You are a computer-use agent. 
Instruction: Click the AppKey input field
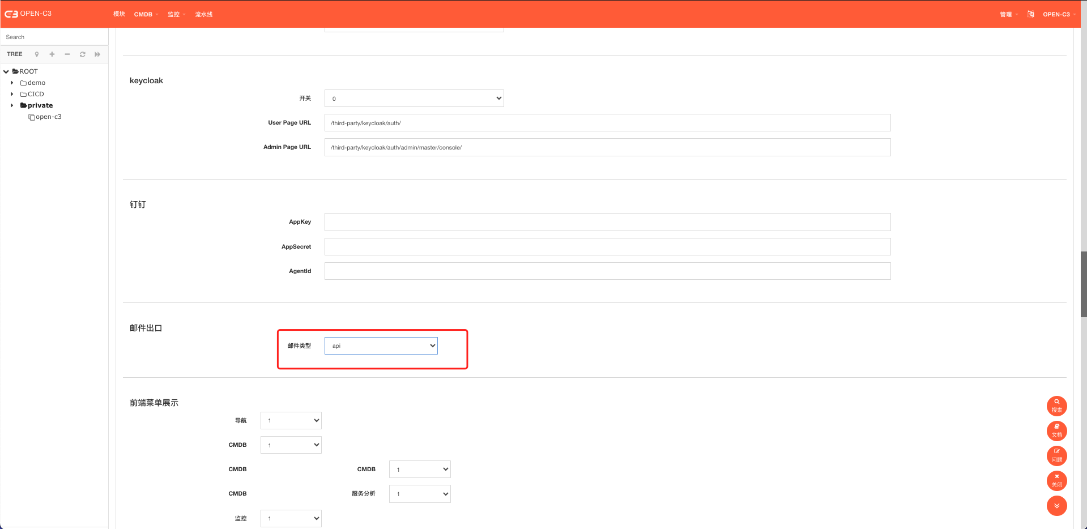(x=607, y=222)
